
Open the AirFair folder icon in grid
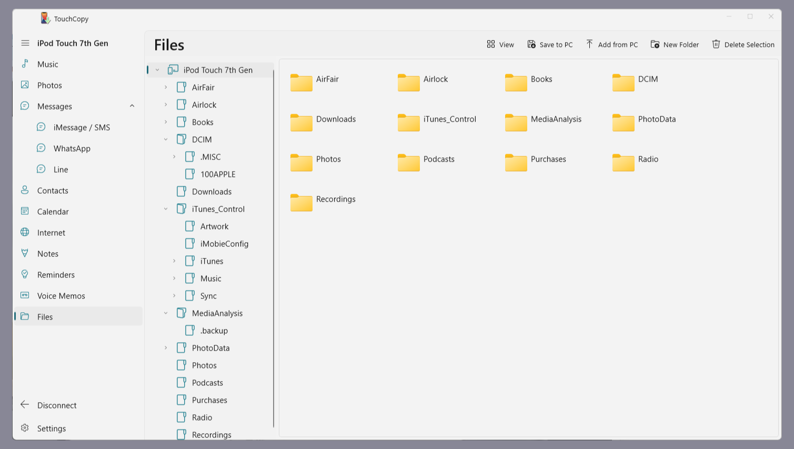point(301,82)
